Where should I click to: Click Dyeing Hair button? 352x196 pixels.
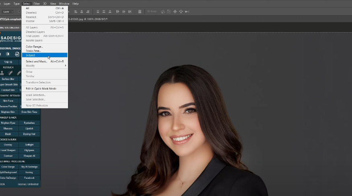pos(29,134)
